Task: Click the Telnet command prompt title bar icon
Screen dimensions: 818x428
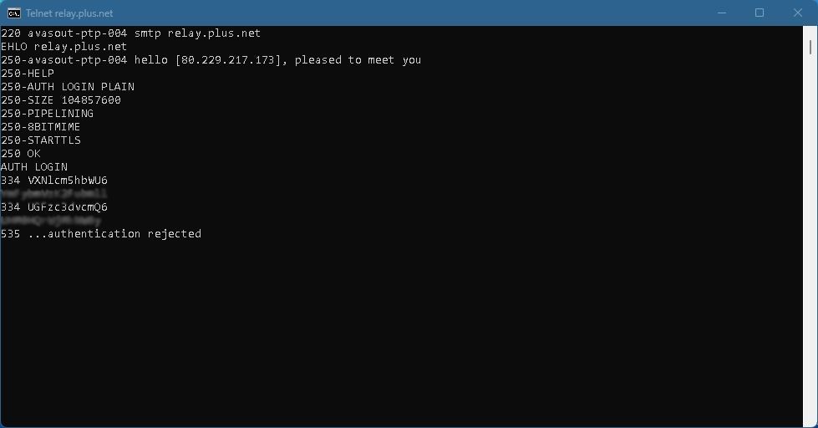Action: 14,13
